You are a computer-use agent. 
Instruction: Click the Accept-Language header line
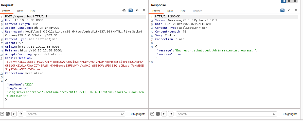coord(32,28)
